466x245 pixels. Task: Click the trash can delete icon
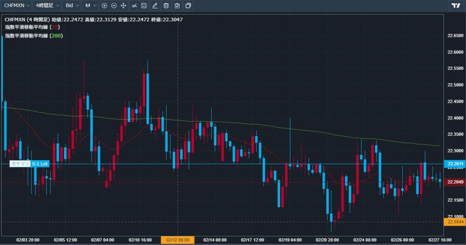click(x=166, y=5)
